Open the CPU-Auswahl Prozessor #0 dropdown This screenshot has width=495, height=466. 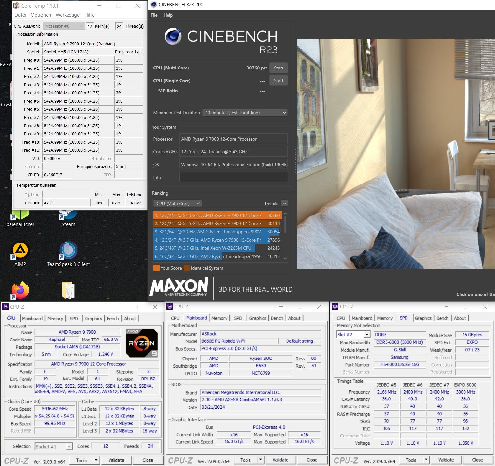(x=64, y=26)
